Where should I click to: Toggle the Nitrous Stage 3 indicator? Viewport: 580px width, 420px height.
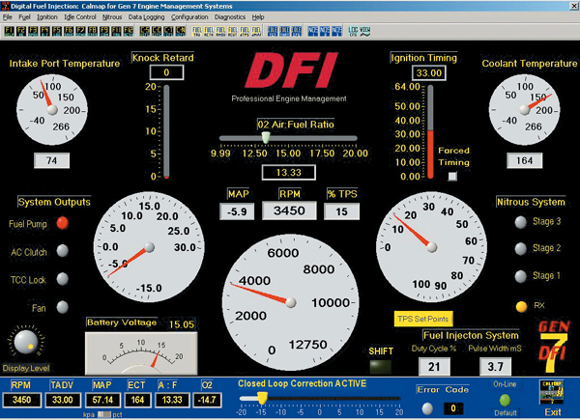(x=520, y=222)
